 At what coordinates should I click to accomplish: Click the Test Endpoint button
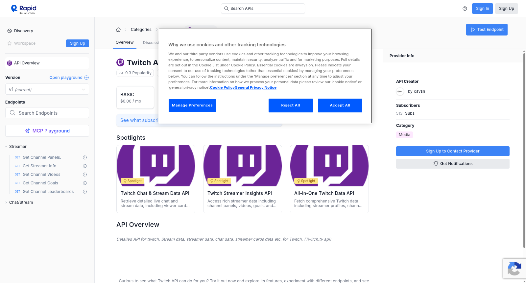[x=487, y=30]
